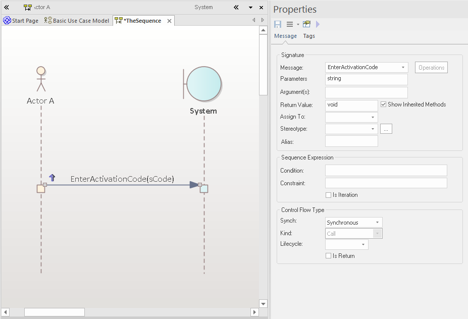Open the Basic Use Case Model tab
This screenshot has width=468, height=319.
77,21
